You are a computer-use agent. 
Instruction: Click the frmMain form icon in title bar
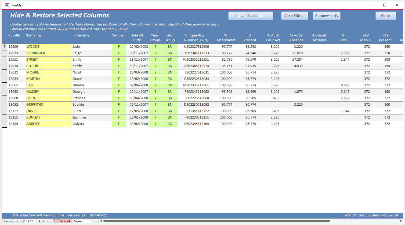point(7,5)
